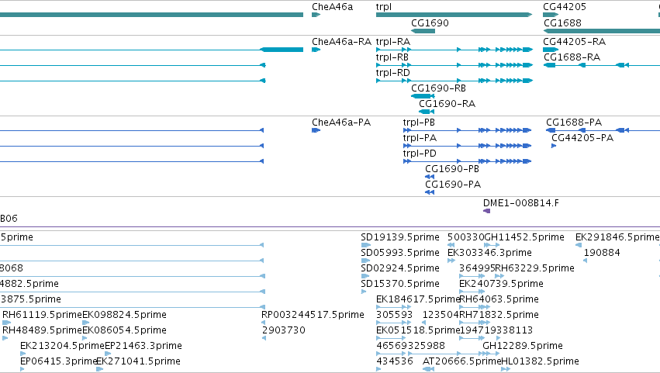Select the 123504 EST label

tap(441, 315)
